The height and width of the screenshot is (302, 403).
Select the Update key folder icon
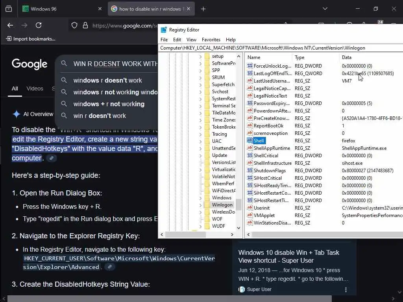click(x=207, y=155)
